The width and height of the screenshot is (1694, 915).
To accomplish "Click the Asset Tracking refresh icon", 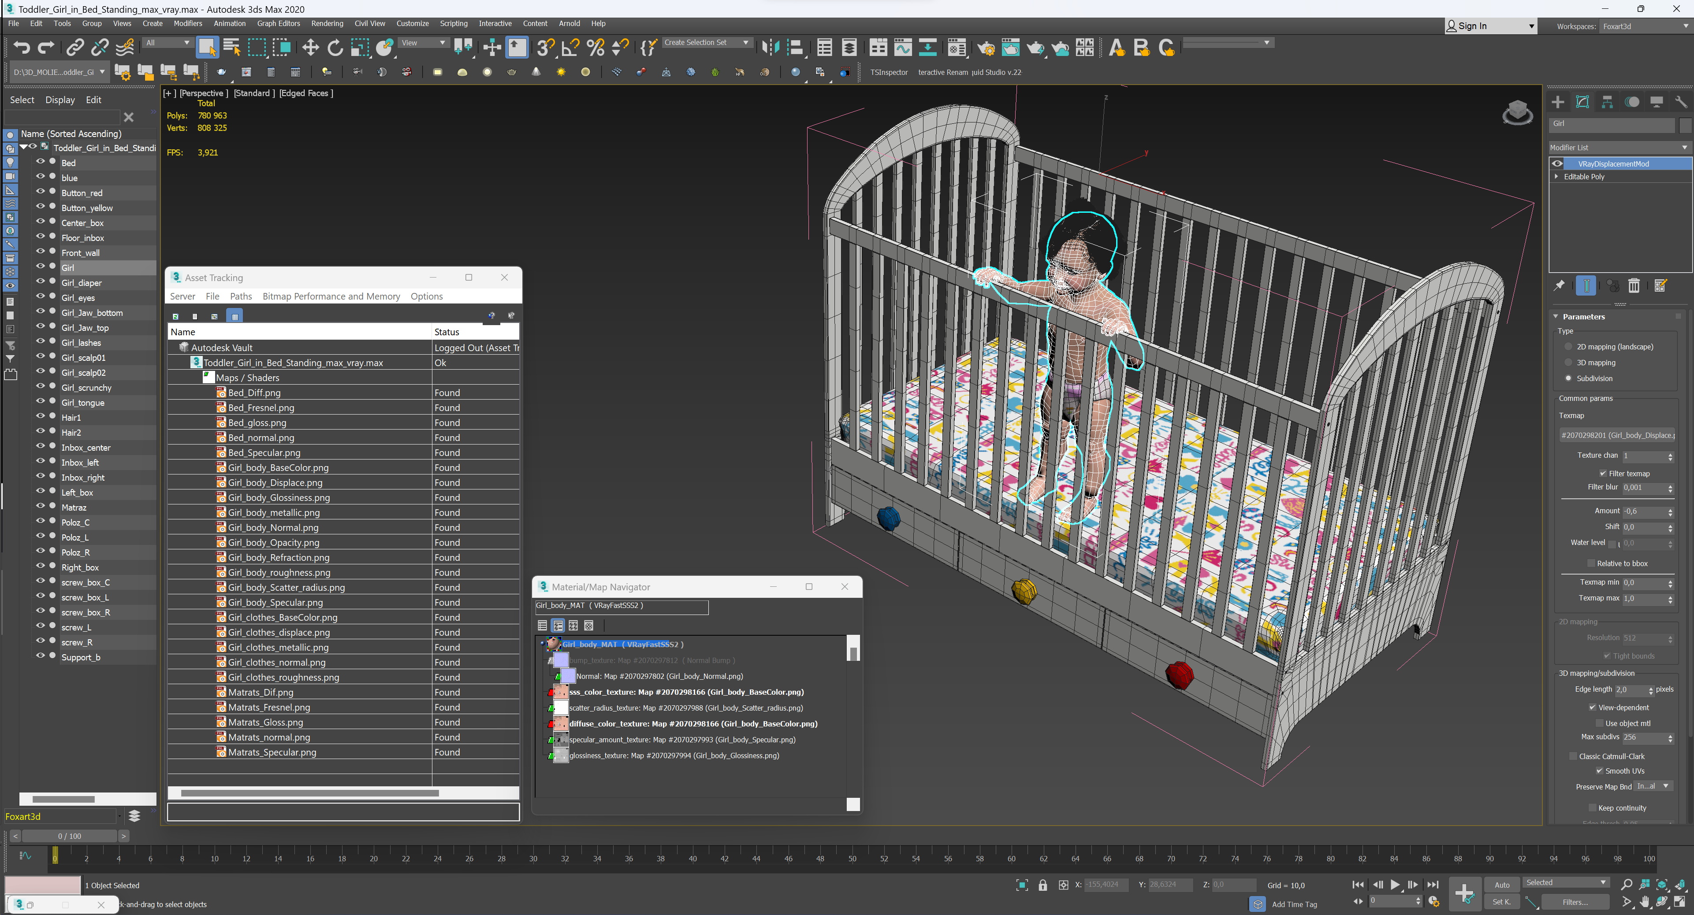I will point(175,316).
